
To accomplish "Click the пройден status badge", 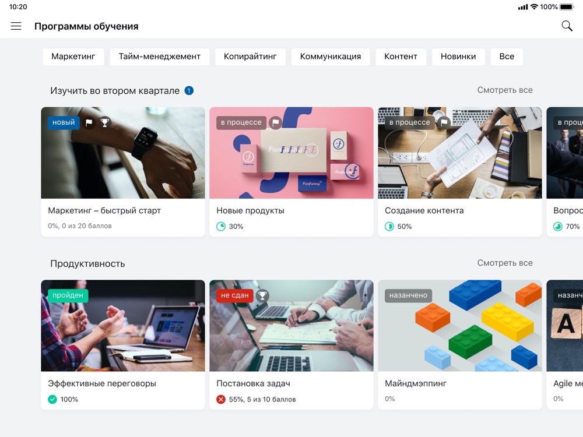I will pyautogui.click(x=68, y=295).
